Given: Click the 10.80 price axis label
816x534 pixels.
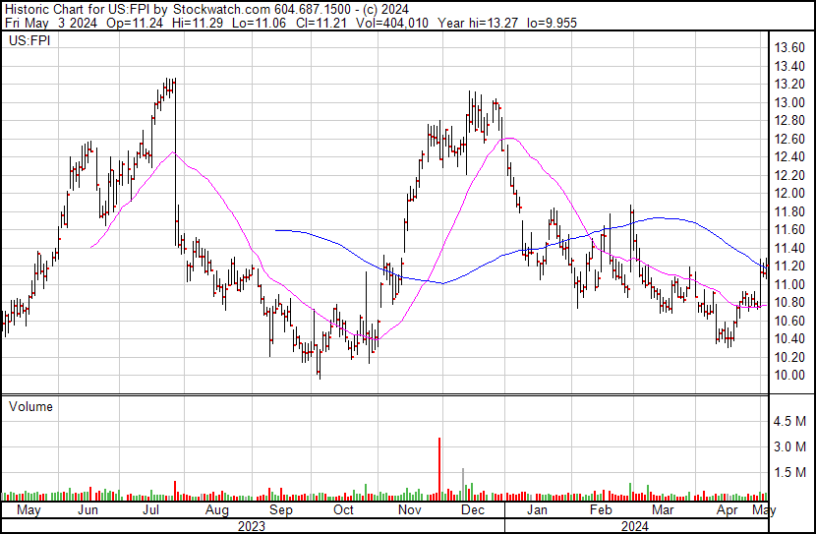Looking at the screenshot, I should [789, 302].
